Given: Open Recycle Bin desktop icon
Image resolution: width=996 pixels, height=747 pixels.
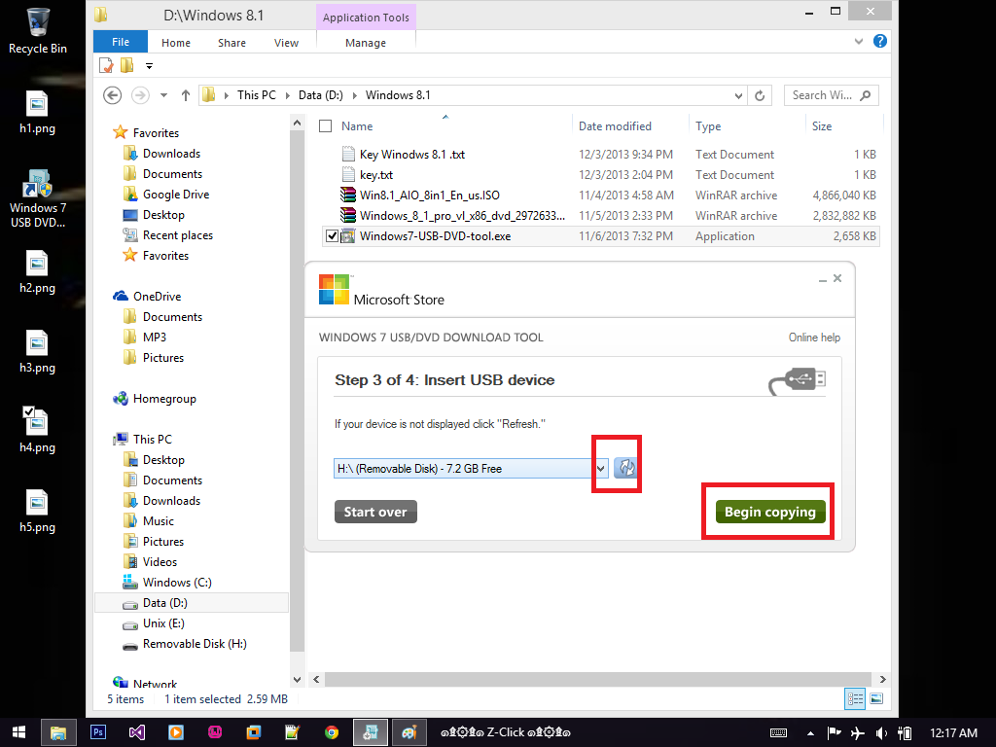Looking at the screenshot, I should click(x=38, y=30).
